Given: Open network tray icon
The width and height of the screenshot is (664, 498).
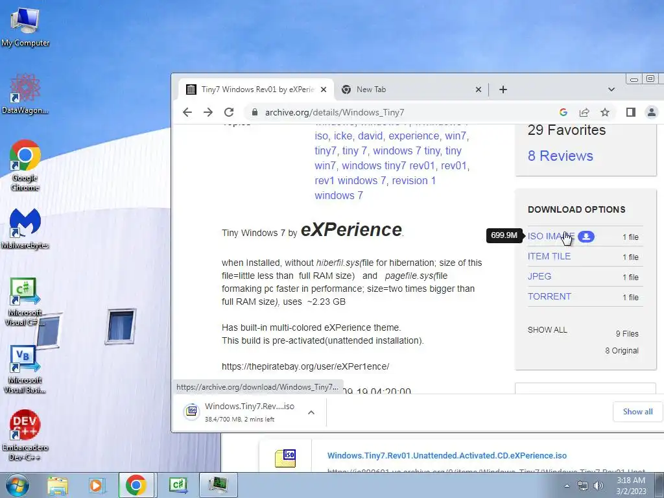Looking at the screenshot, I should [583, 486].
